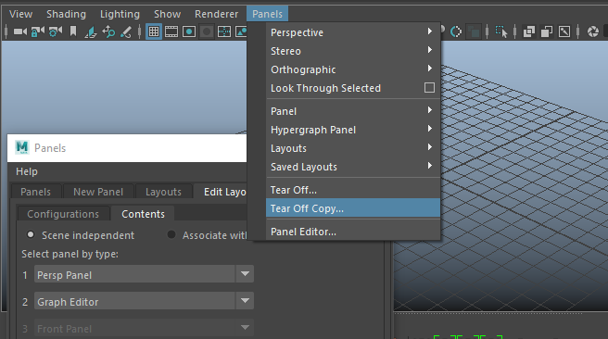Open the dimmed Front Panel dropdown
This screenshot has width=608, height=339.
144,328
